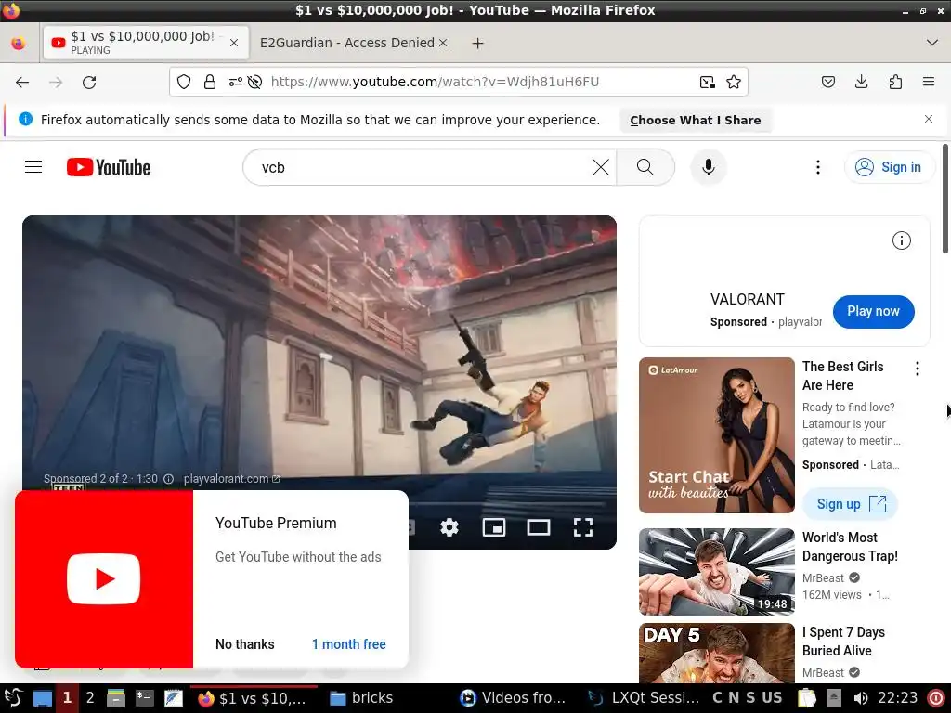Enter full screen video mode
Screen dimensions: 951x713
pos(583,527)
